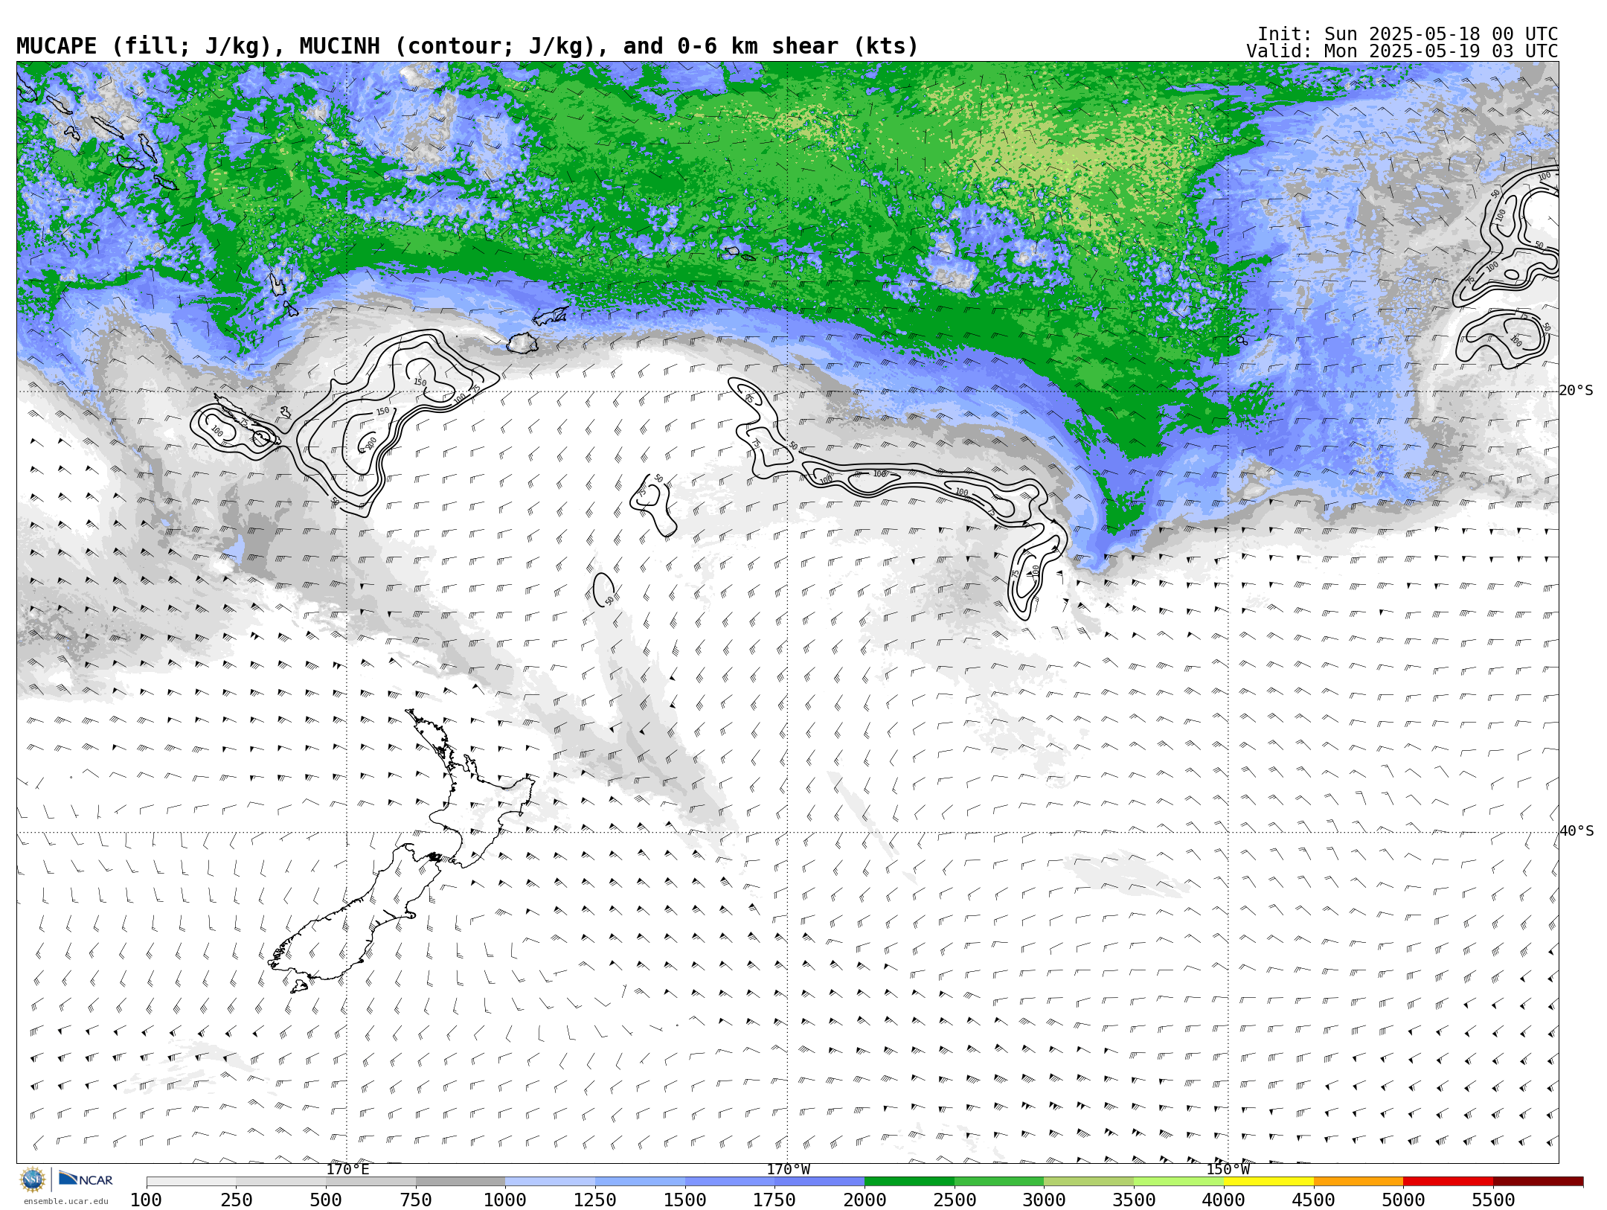Click the orange 4500-5000 colorbar segment
The height and width of the screenshot is (1210, 1607).
(1359, 1181)
